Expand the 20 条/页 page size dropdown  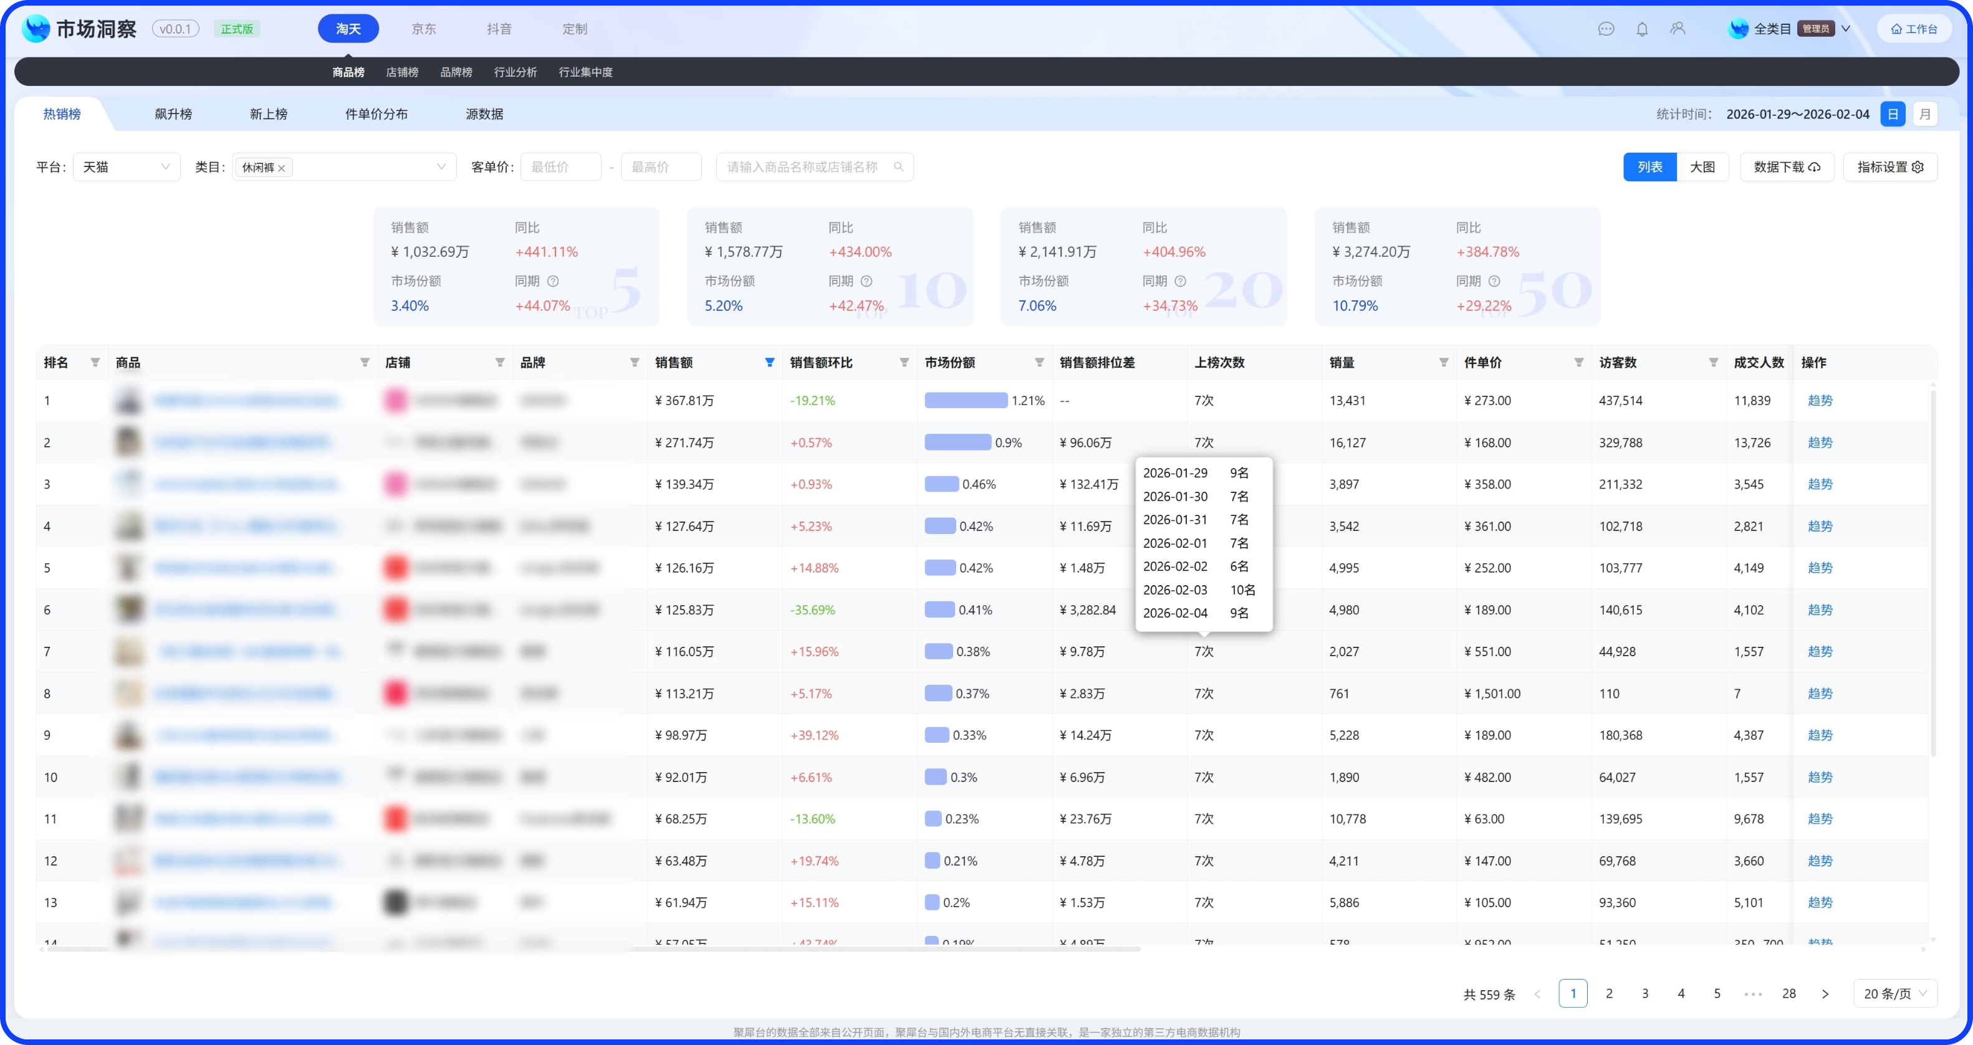pyautogui.click(x=1895, y=993)
